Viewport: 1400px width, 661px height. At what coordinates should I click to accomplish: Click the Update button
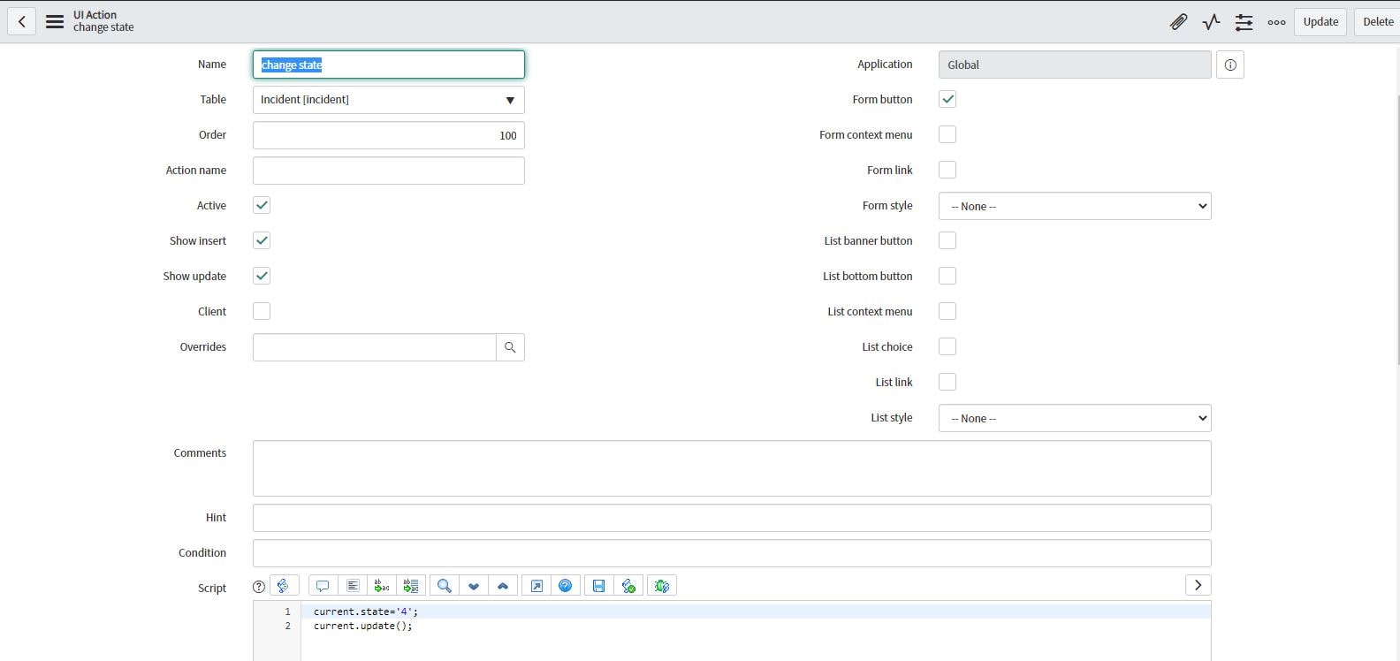pyautogui.click(x=1320, y=22)
